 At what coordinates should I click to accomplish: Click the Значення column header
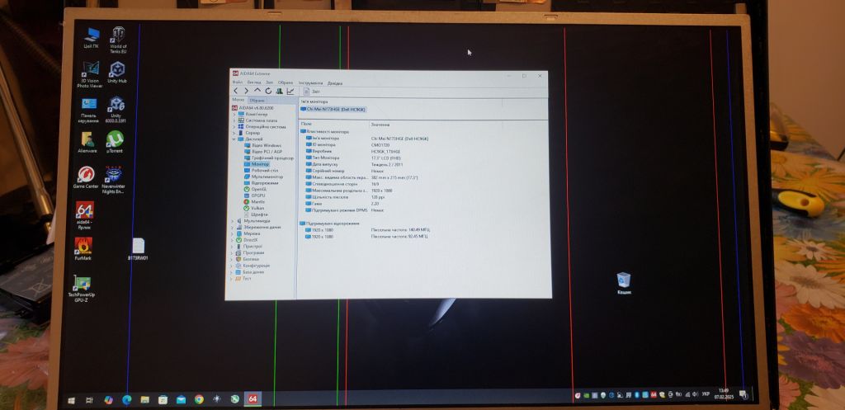380,125
